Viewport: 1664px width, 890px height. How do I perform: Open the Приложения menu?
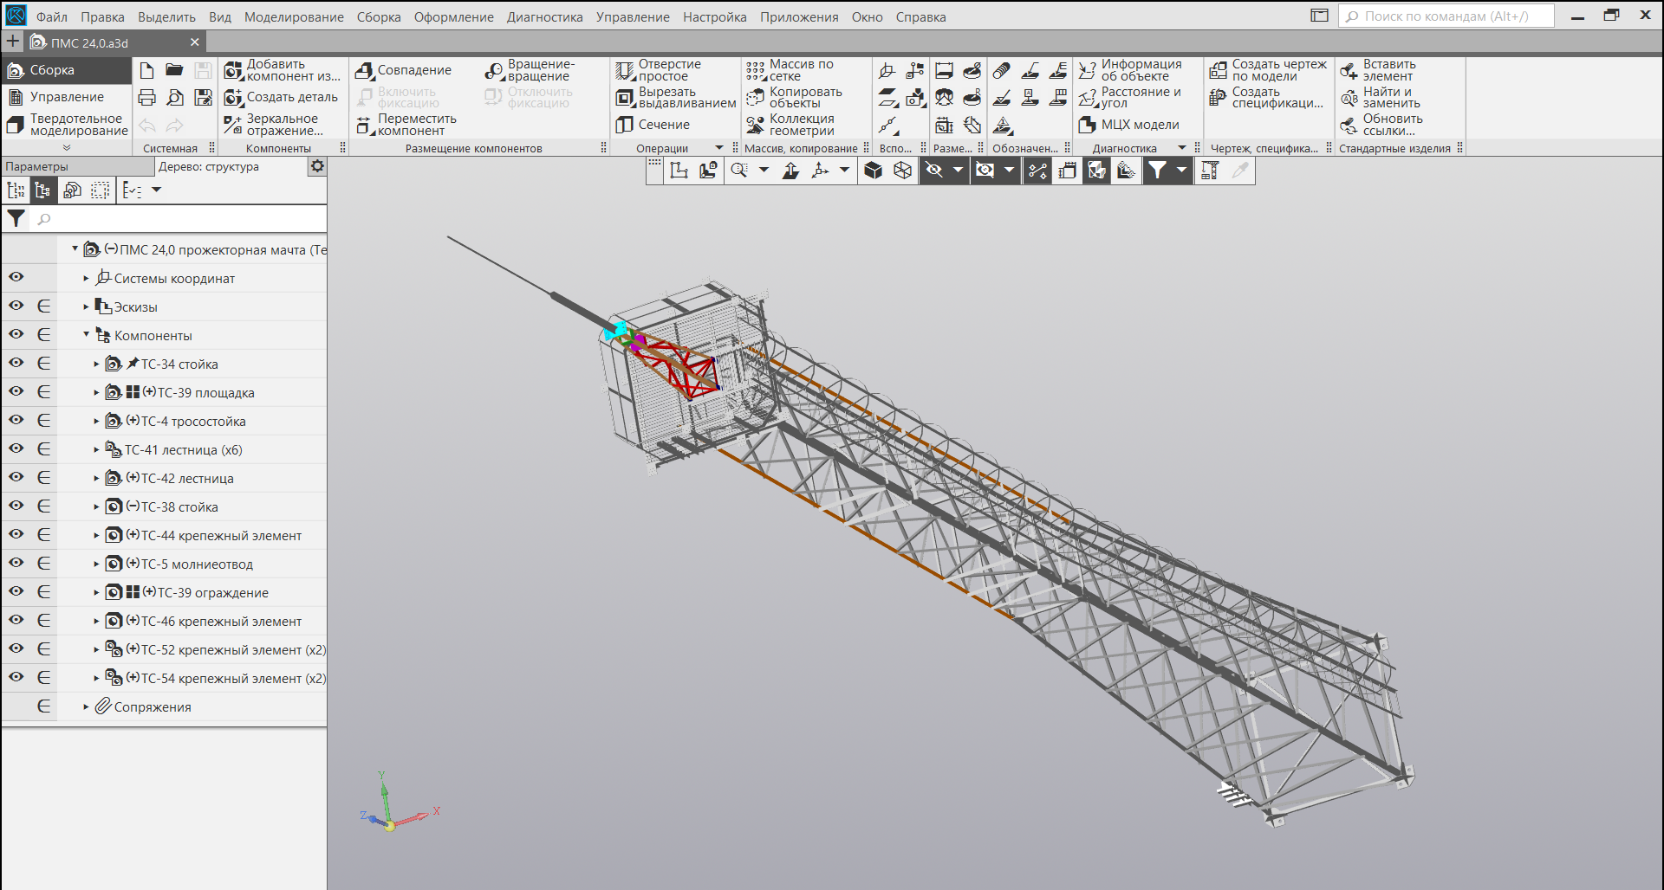tap(799, 16)
